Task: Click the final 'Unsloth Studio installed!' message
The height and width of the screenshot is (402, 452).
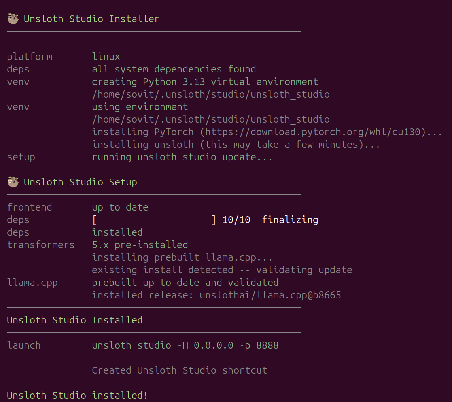Action: tap(77, 396)
